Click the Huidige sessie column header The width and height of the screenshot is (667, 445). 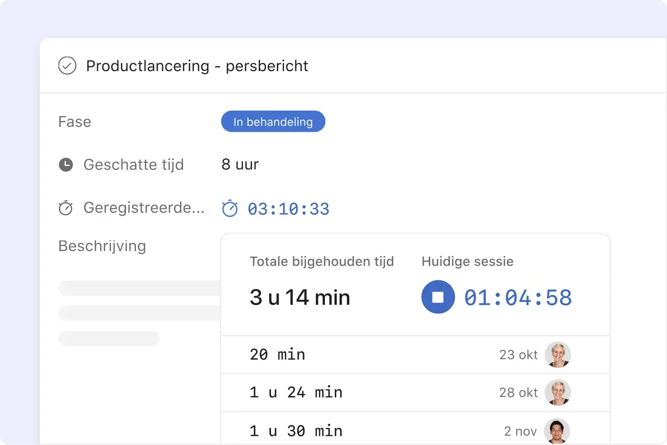click(x=467, y=261)
